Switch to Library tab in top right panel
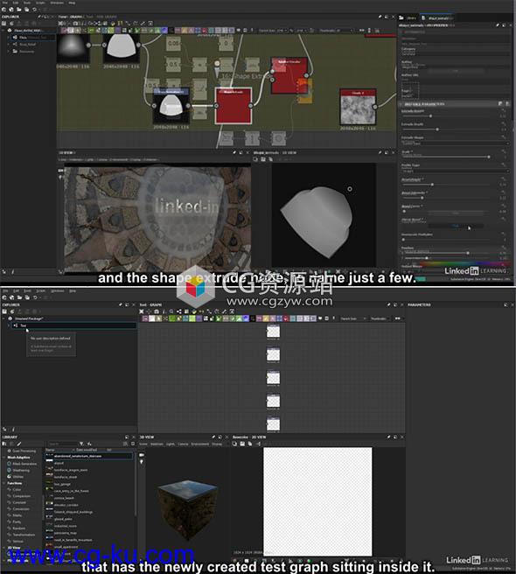The height and width of the screenshot is (574, 516). pyautogui.click(x=408, y=17)
